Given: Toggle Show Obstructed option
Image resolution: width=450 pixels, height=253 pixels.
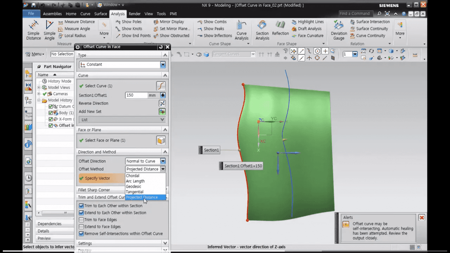Looking at the screenshot, I should pos(172,36).
